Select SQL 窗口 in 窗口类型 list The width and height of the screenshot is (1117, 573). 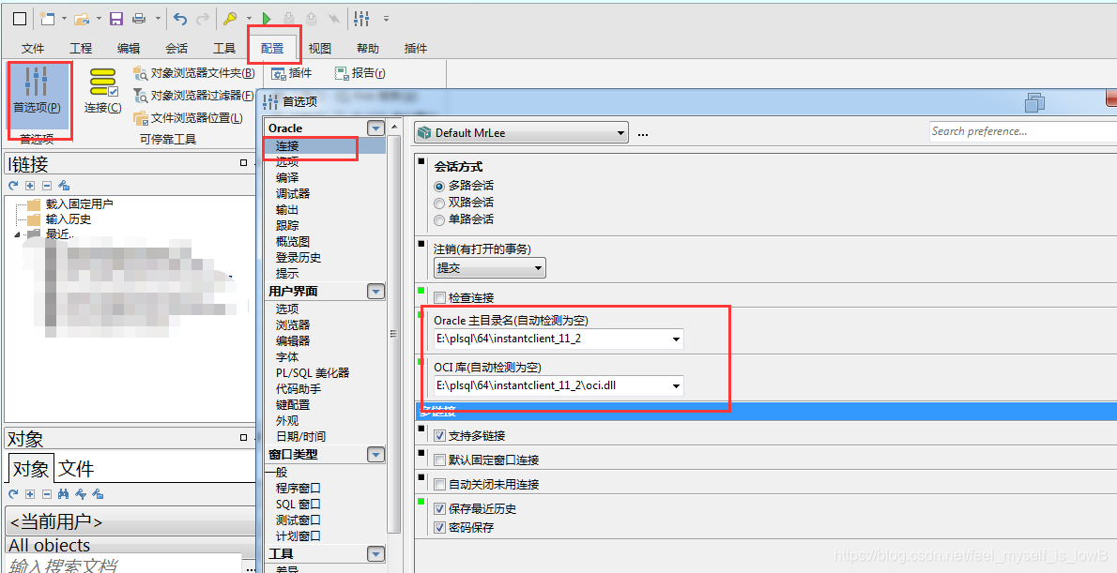click(x=298, y=504)
